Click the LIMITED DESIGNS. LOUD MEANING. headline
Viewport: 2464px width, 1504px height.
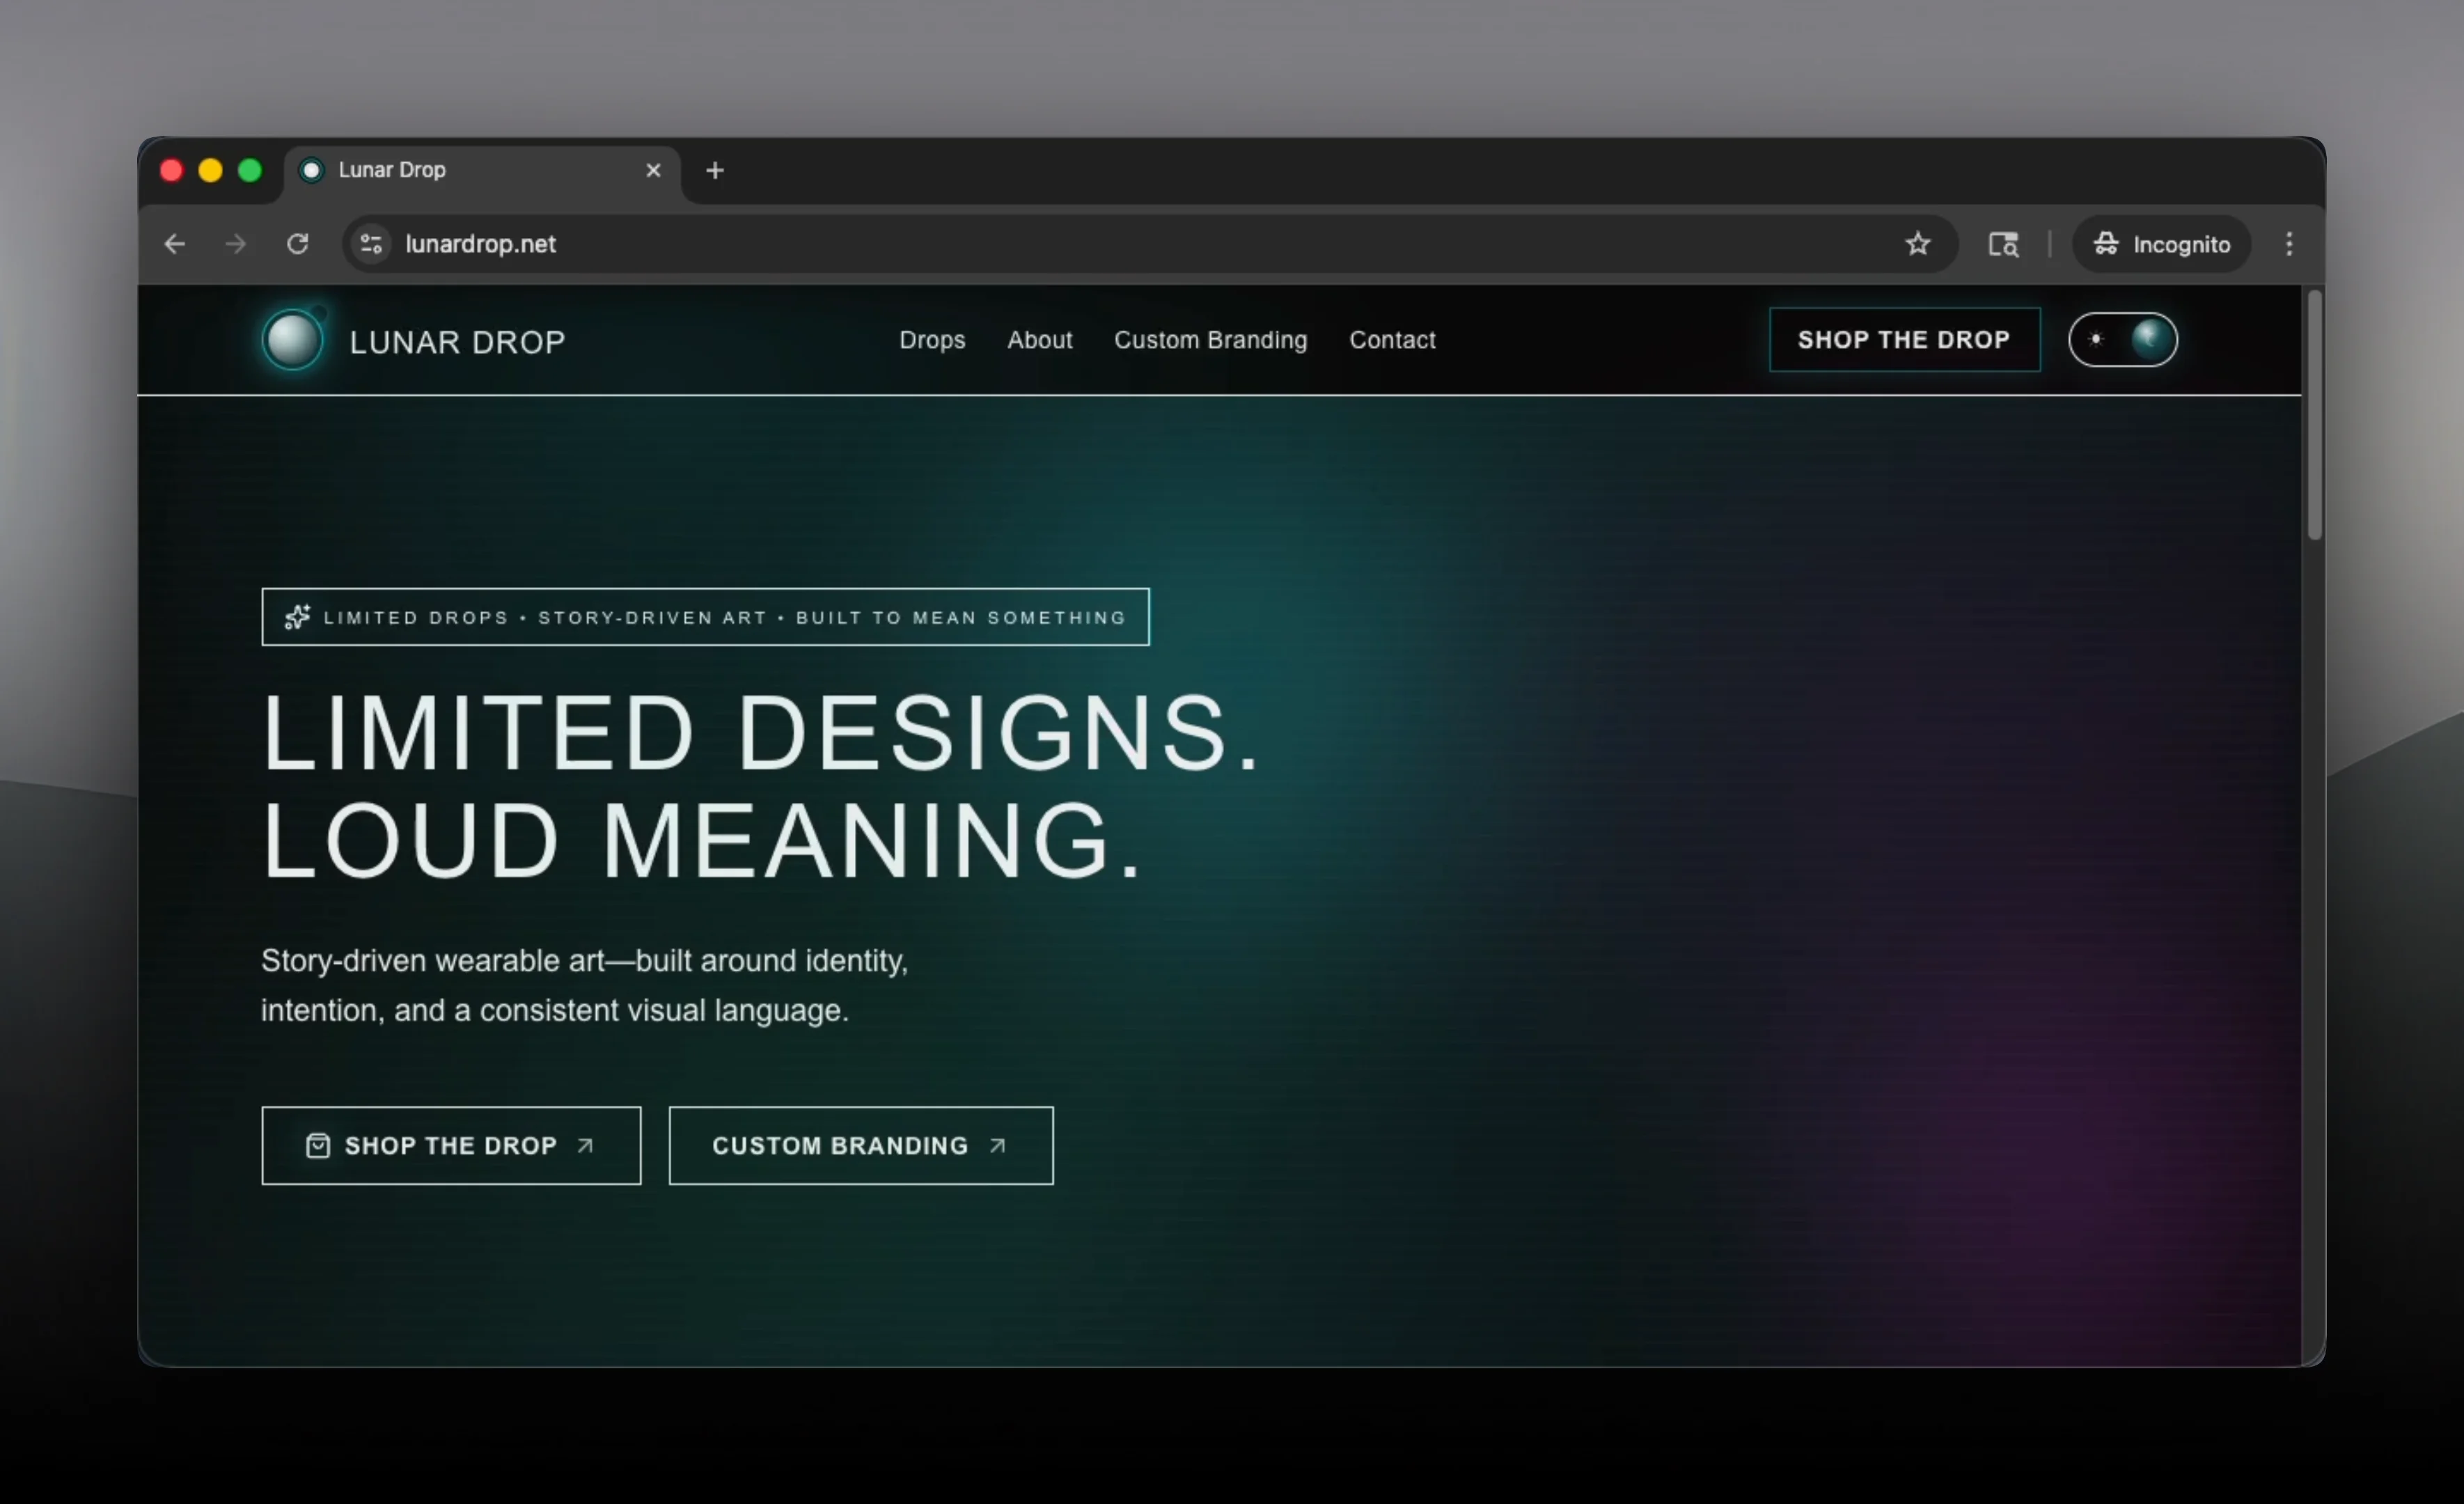[x=760, y=786]
